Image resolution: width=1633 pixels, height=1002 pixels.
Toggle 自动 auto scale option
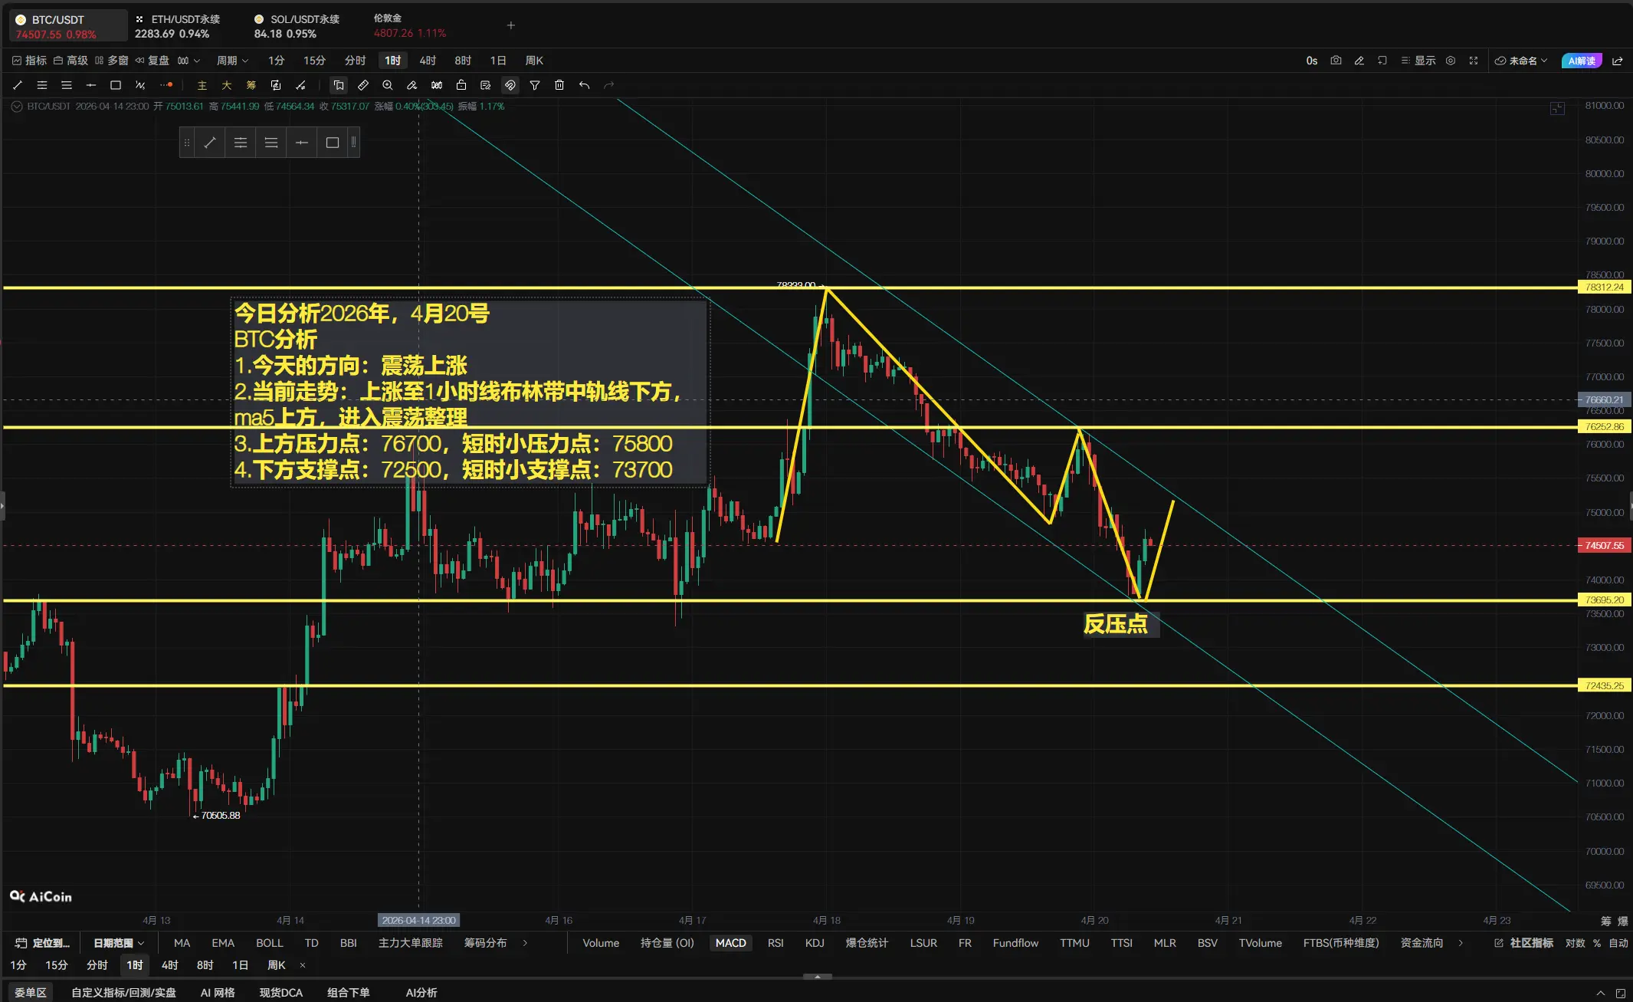1618,943
